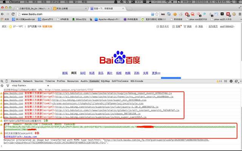
Task: Click the translate icon in the address bar
Action: click(x=152, y=14)
